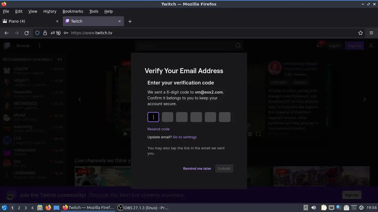This screenshot has width=378, height=212.
Task: Click the Sign Up button in header
Action: tap(354, 46)
